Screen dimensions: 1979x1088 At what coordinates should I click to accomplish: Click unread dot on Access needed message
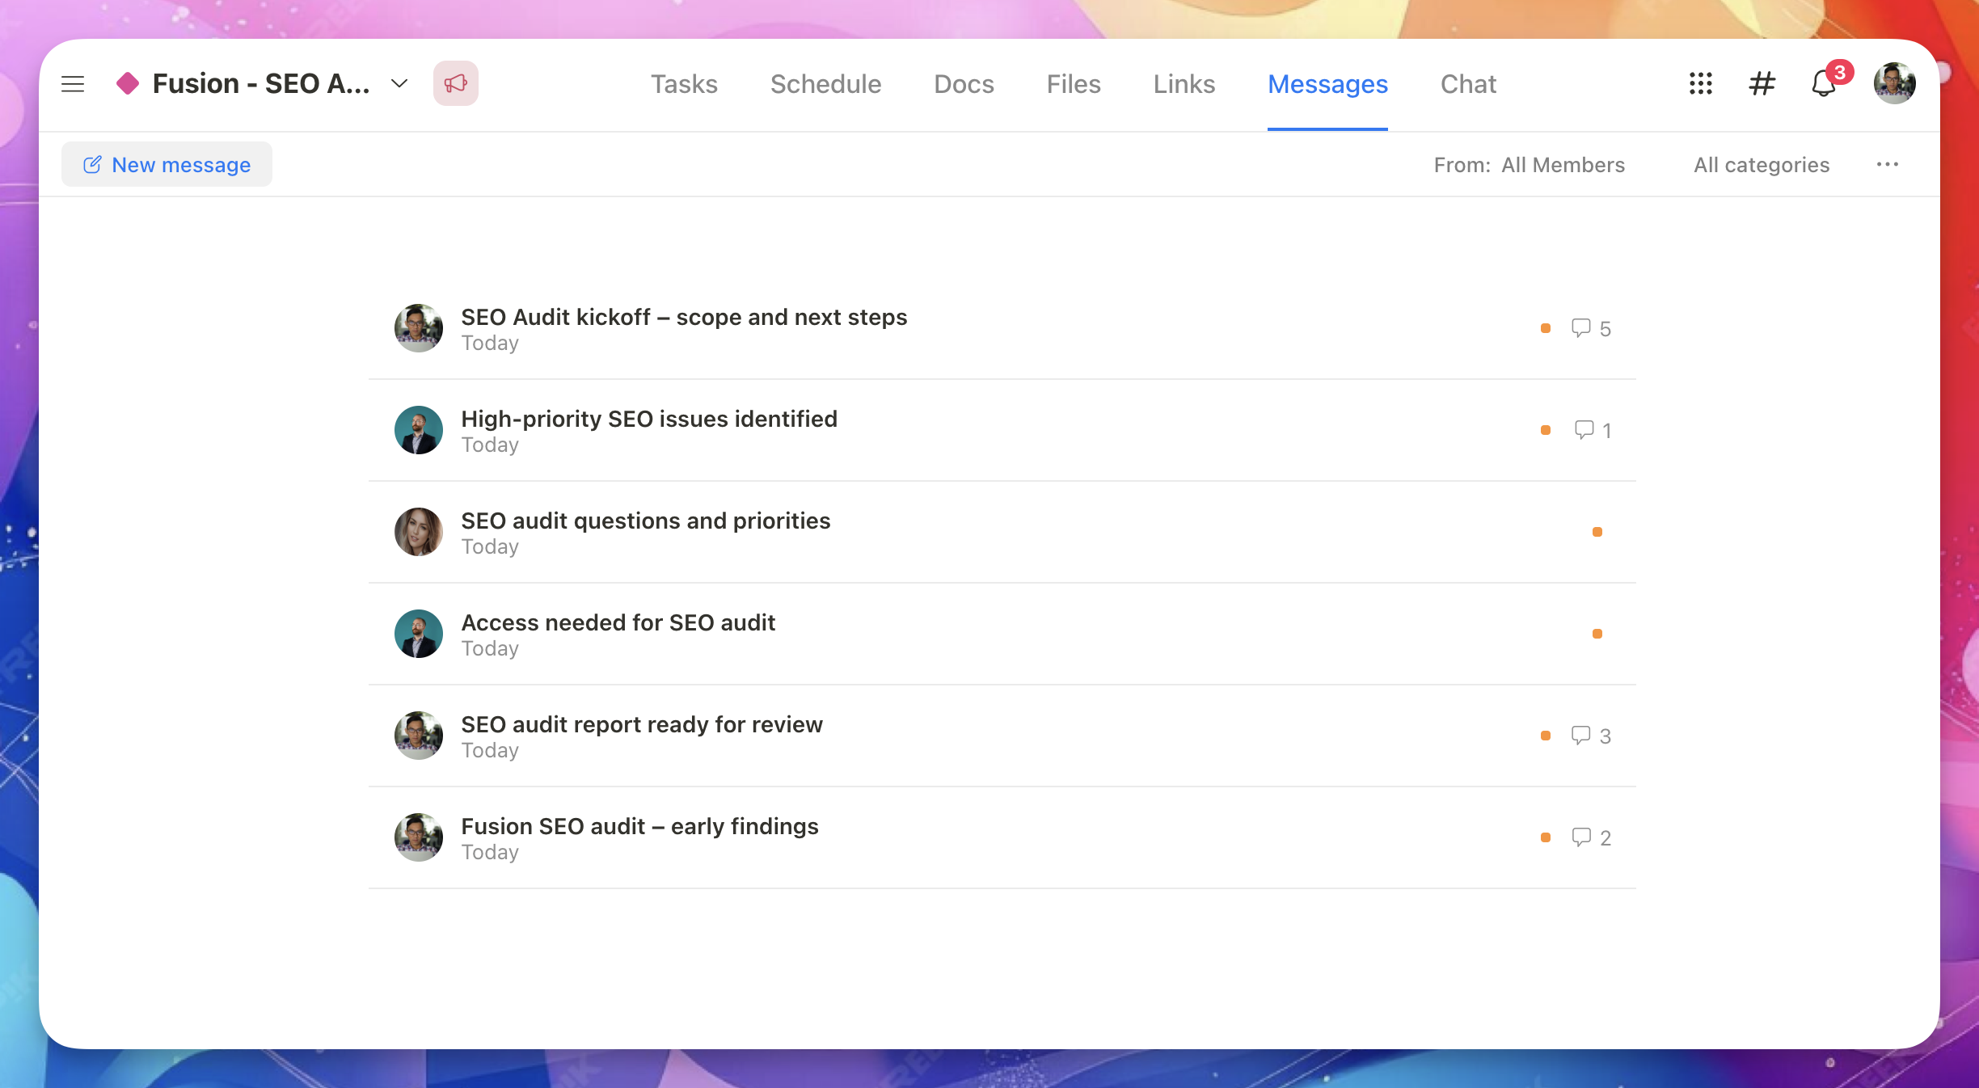pos(1597,634)
